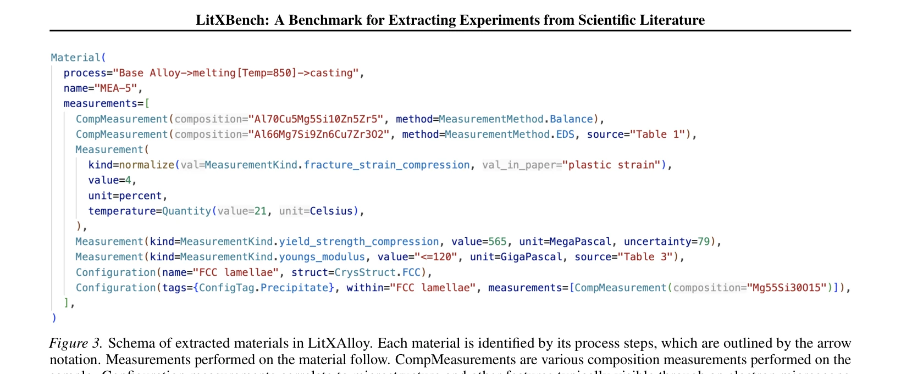Click the measurements=[ line

click(107, 104)
